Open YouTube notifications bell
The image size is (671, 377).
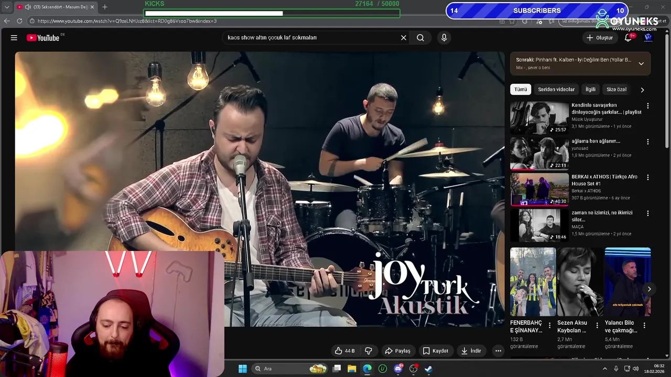(x=628, y=38)
